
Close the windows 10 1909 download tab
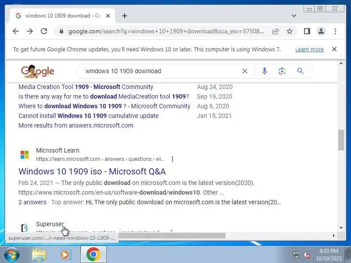tap(108, 16)
